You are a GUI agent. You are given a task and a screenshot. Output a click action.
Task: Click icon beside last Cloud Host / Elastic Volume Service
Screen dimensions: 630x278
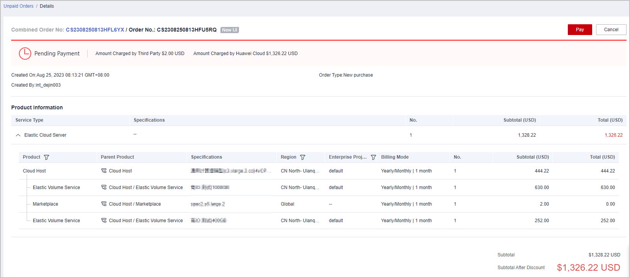tap(104, 220)
